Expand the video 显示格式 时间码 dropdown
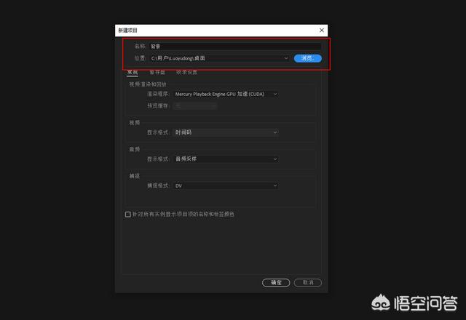Viewport: 466px width, 320px height. (226, 132)
